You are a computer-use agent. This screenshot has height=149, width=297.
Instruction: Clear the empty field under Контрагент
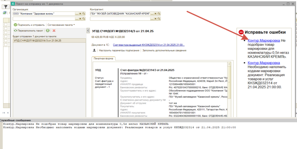(155, 19)
